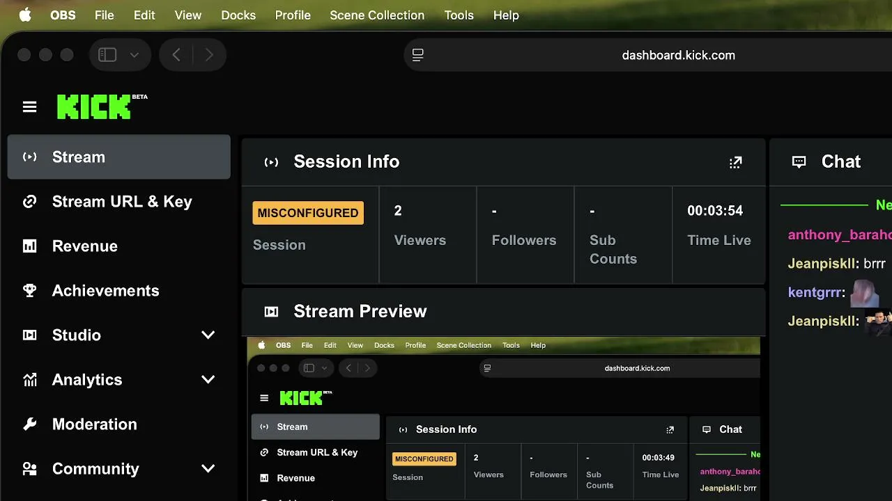Go to the Revenue section
Screen dimensions: 892x501
(119, 246)
